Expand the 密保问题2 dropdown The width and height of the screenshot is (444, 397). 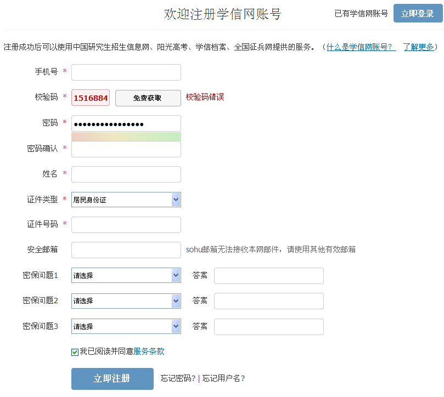[126, 301]
